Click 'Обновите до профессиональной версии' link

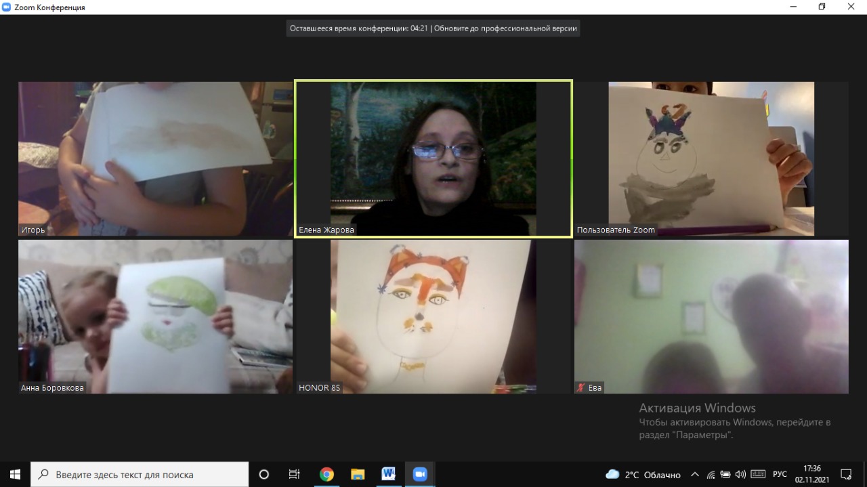(x=505, y=28)
